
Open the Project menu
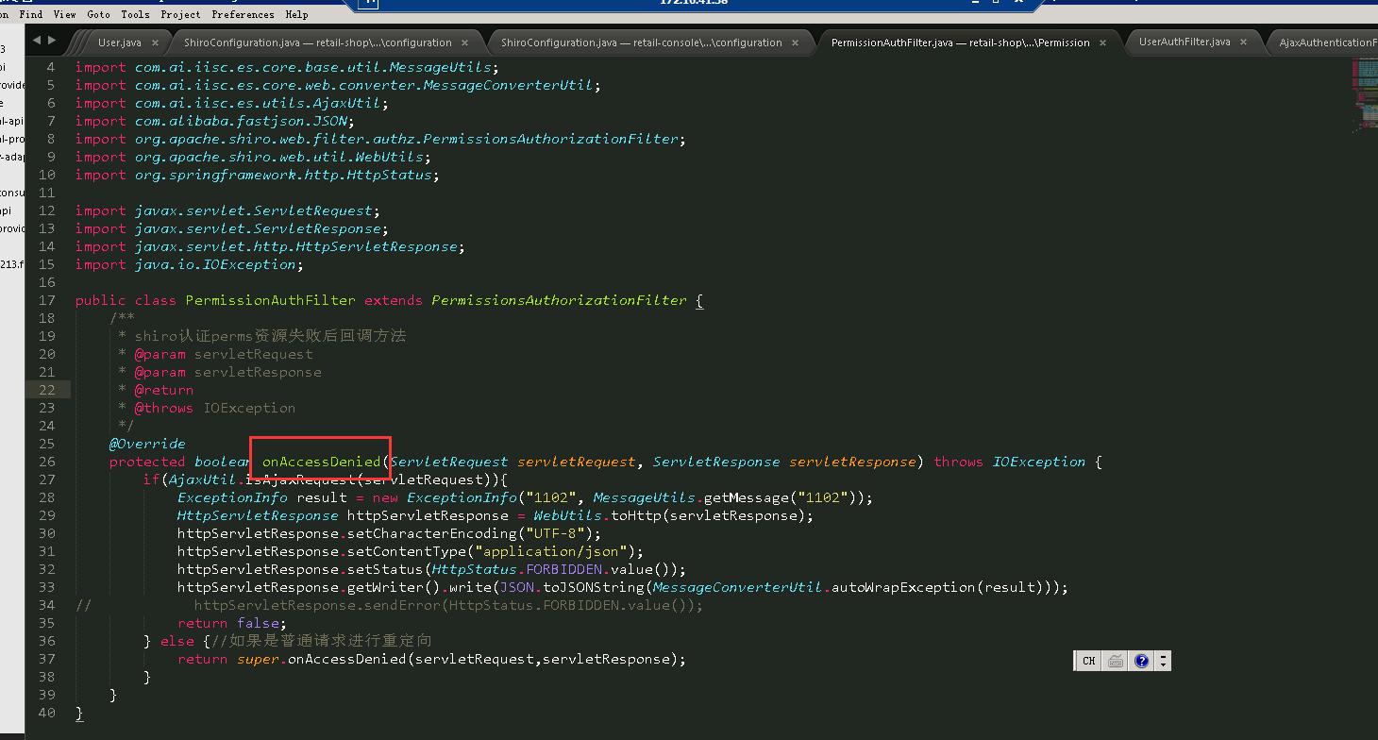tap(180, 14)
